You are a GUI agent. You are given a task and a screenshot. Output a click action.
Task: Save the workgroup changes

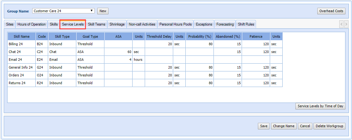pyautogui.click(x=264, y=126)
